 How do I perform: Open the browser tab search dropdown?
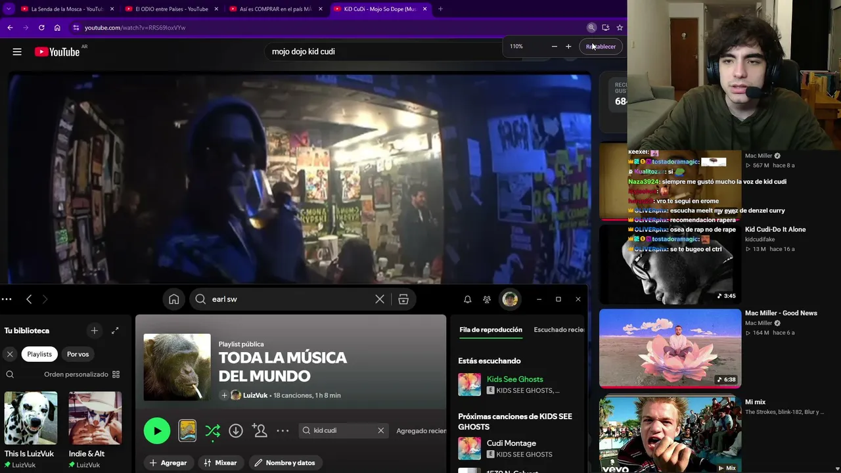point(9,9)
